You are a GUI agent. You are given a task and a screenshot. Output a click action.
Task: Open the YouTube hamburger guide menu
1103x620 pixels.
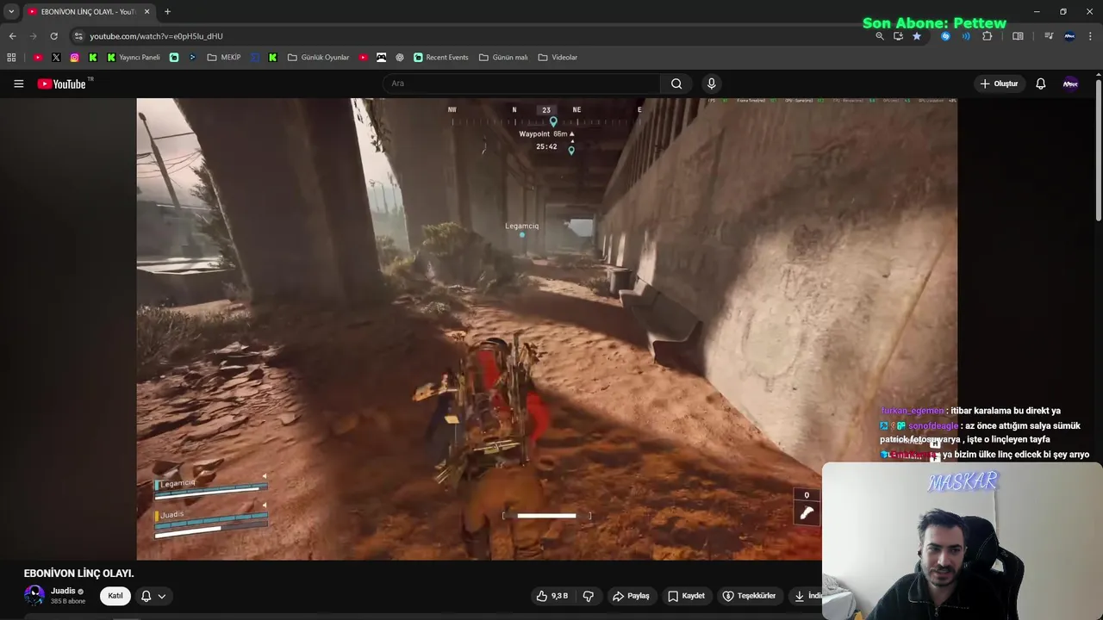(x=18, y=84)
